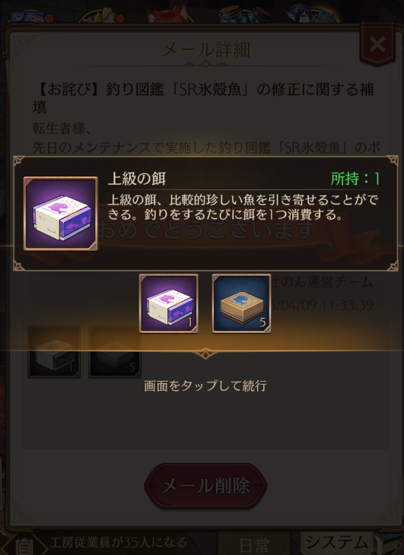The width and height of the screenshot is (404, 555).
Task: Open the 日常 tab
Action: [x=254, y=544]
